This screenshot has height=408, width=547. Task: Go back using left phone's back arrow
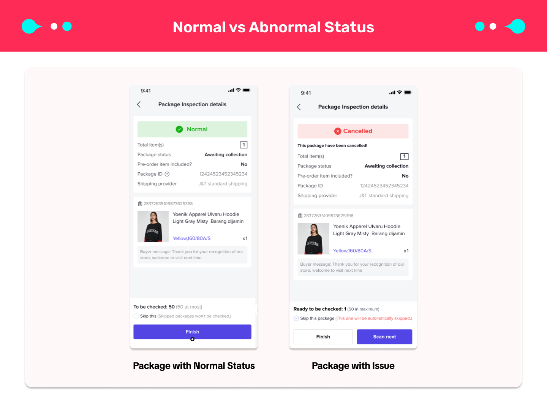(x=139, y=104)
